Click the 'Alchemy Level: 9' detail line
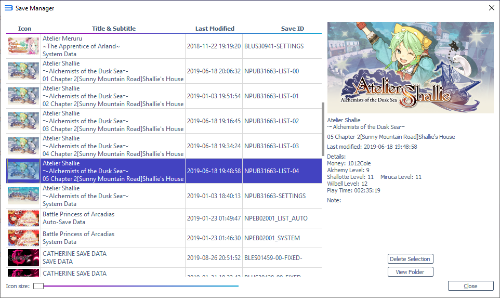The height and width of the screenshot is (298, 500). click(x=348, y=170)
